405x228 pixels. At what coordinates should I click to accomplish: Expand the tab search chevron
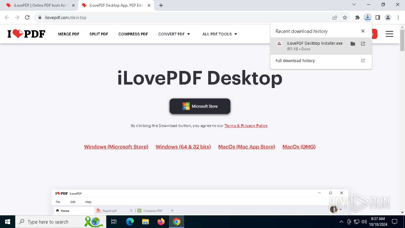point(354,4)
